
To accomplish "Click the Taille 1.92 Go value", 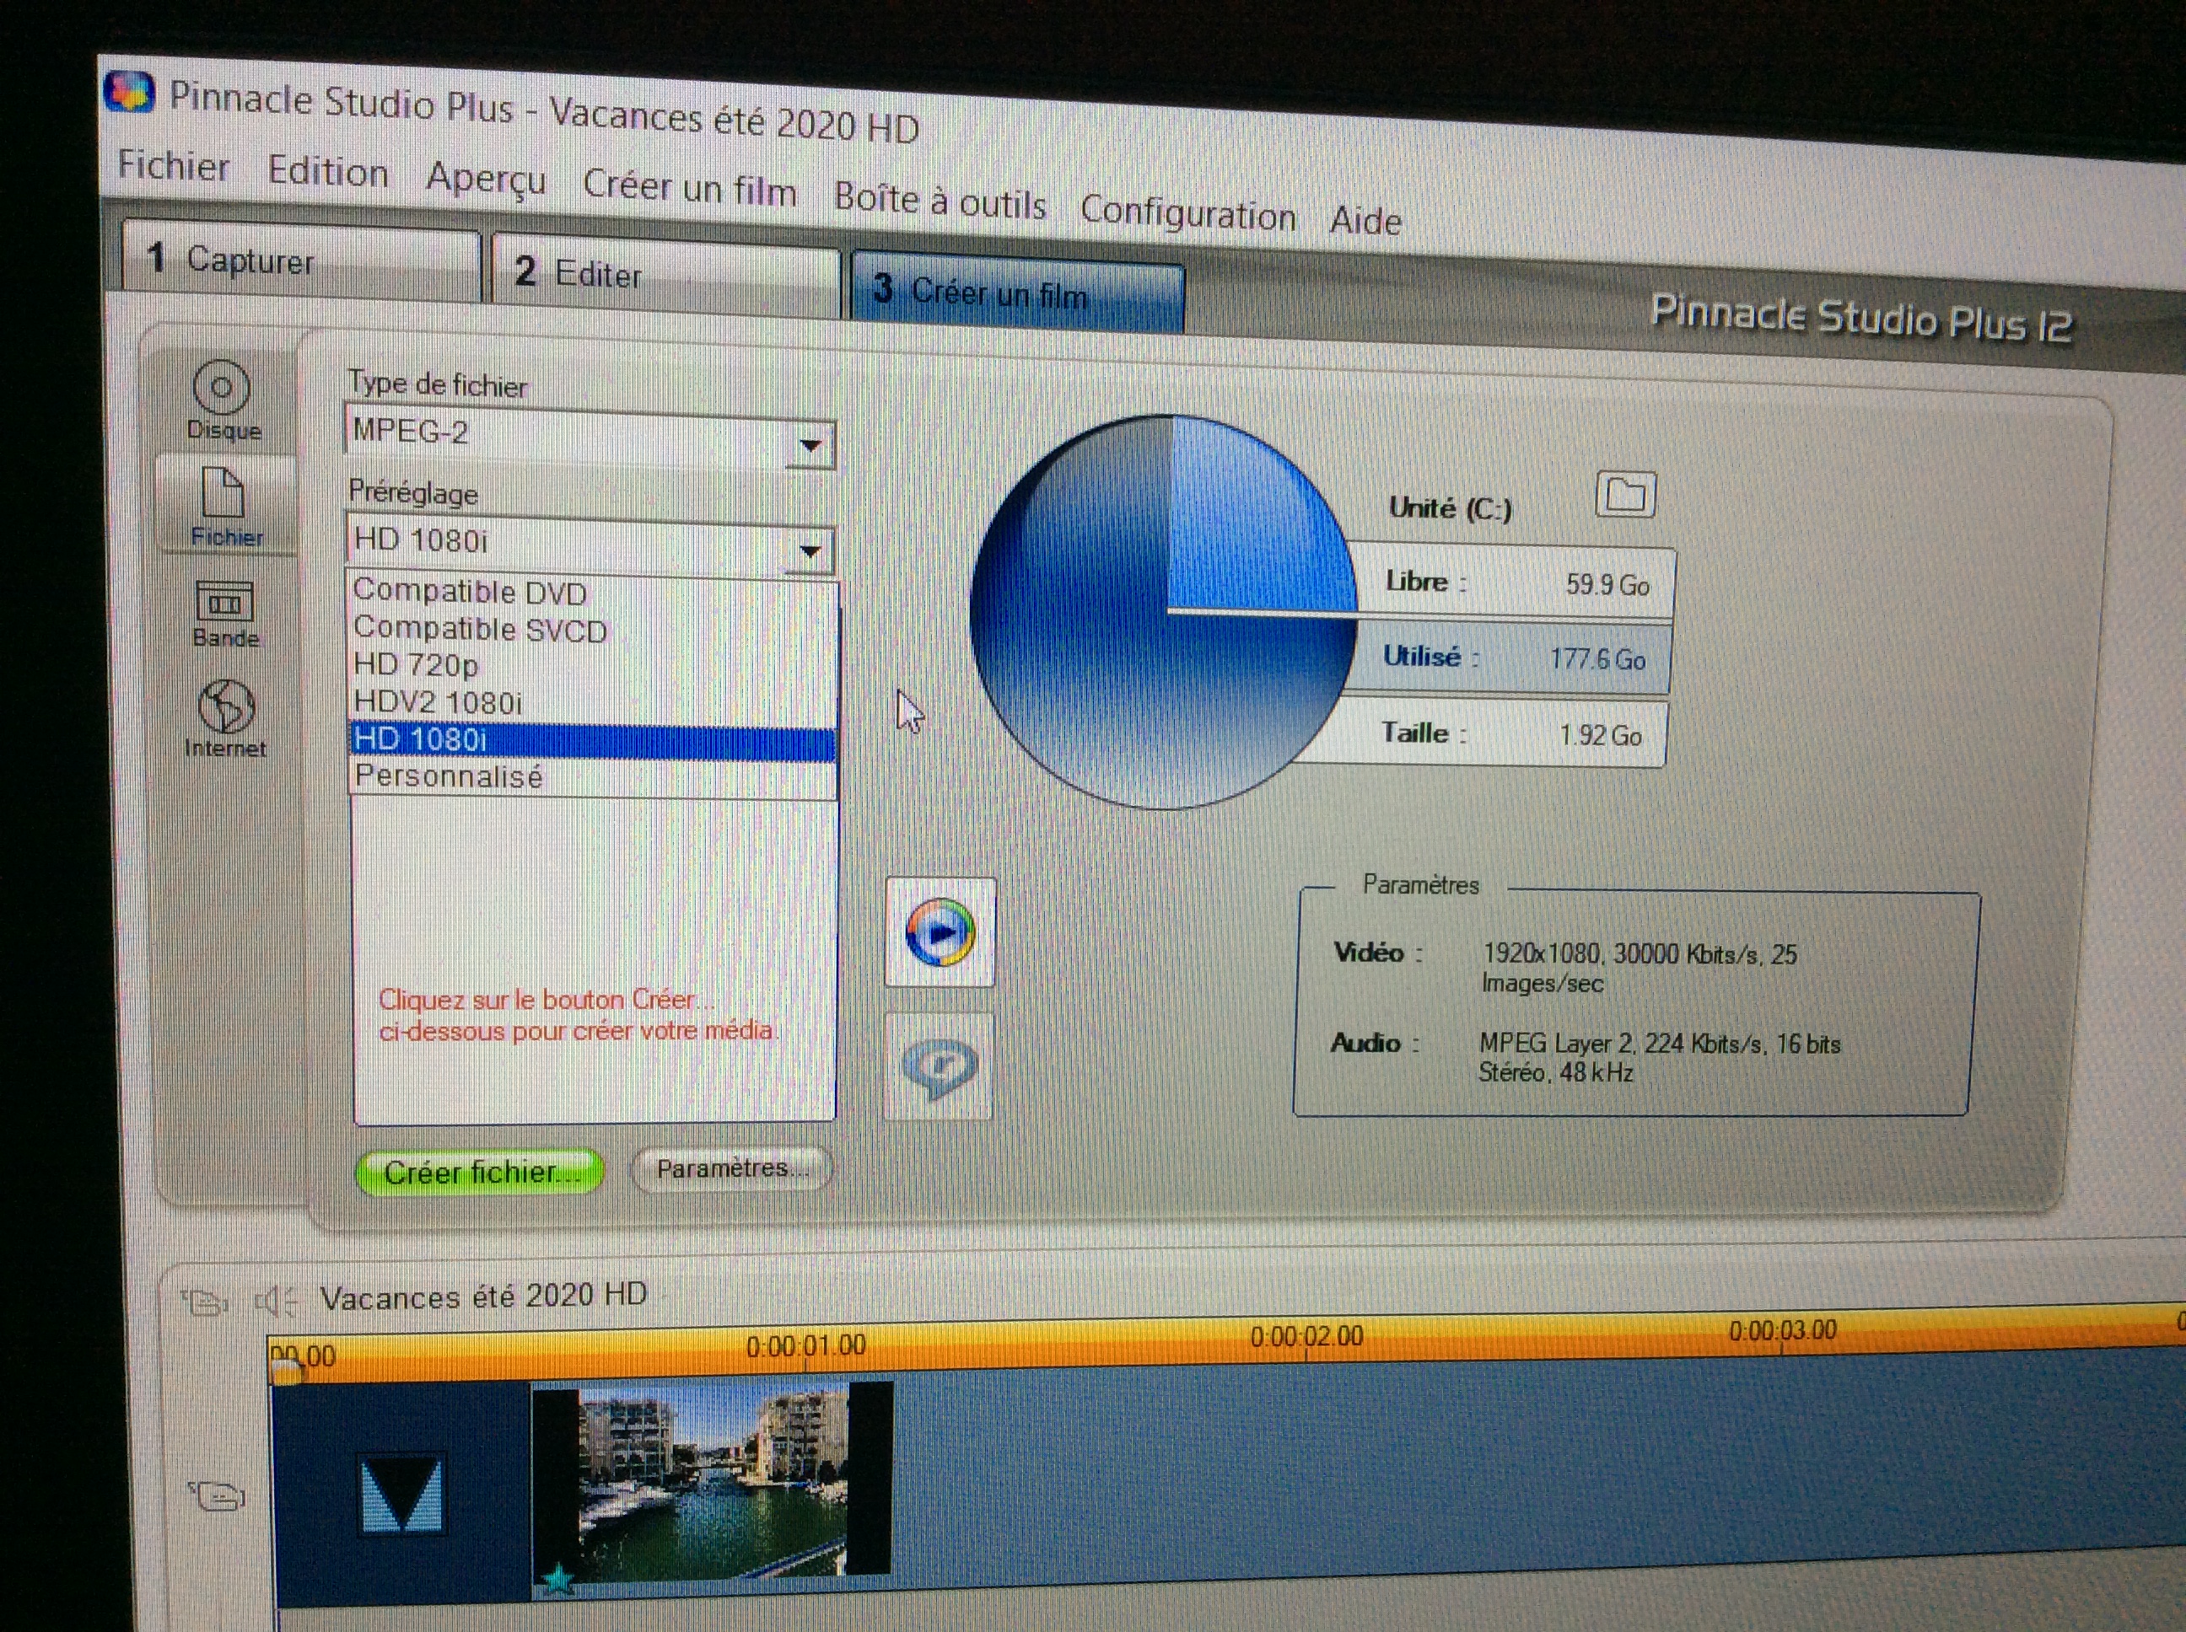I will 1600,736.
